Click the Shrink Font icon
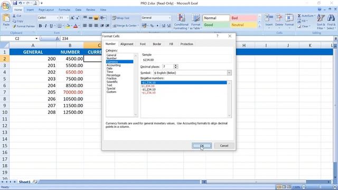 tap(78, 18)
